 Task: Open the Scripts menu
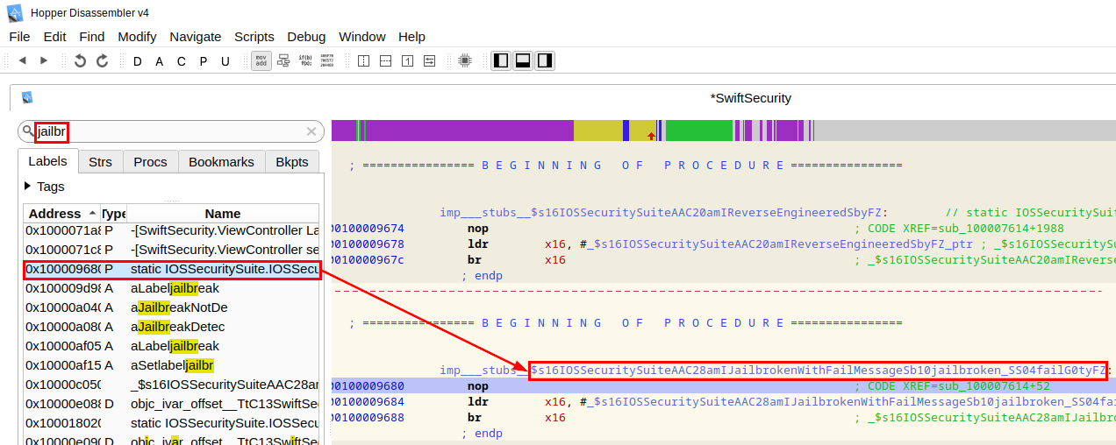pyautogui.click(x=254, y=37)
